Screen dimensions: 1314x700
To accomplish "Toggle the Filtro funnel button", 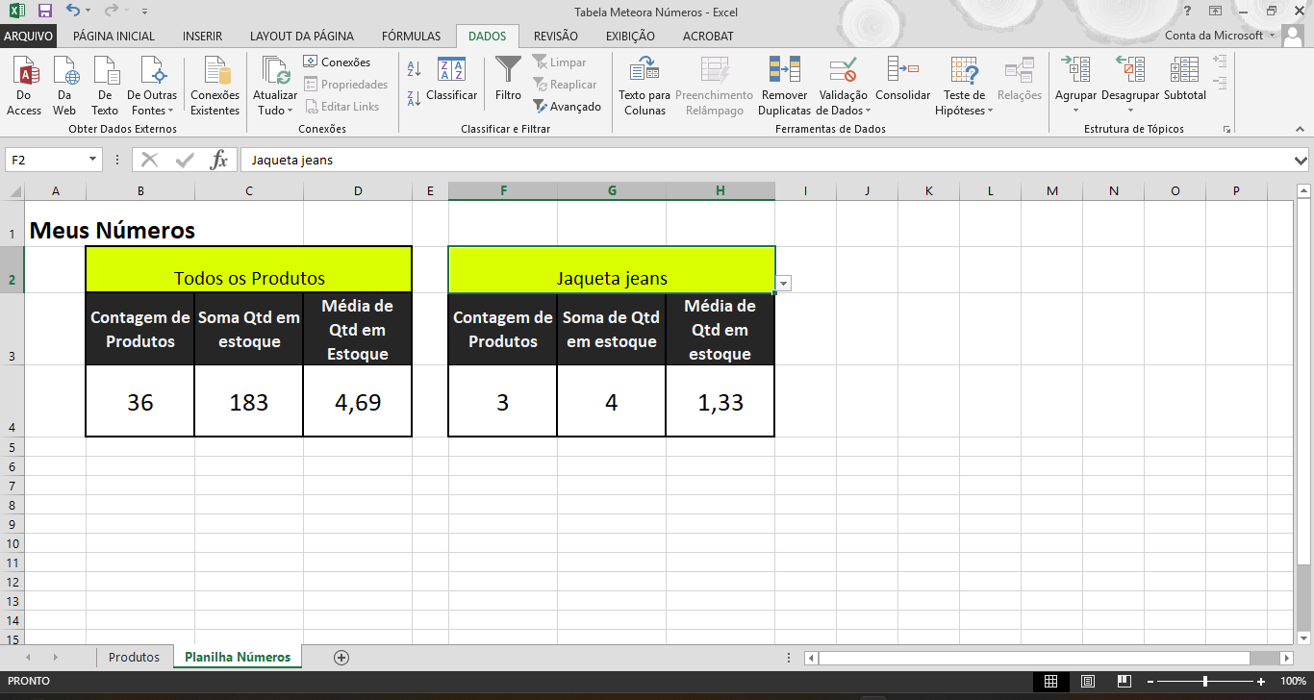I will 508,80.
